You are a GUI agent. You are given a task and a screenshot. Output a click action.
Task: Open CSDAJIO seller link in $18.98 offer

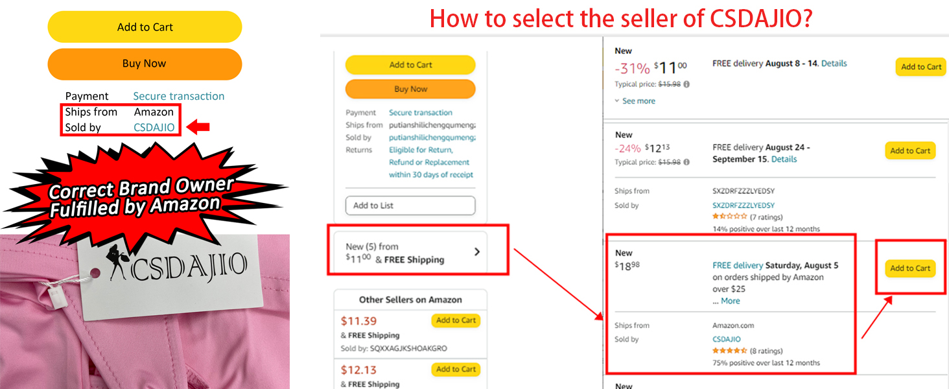pos(726,339)
